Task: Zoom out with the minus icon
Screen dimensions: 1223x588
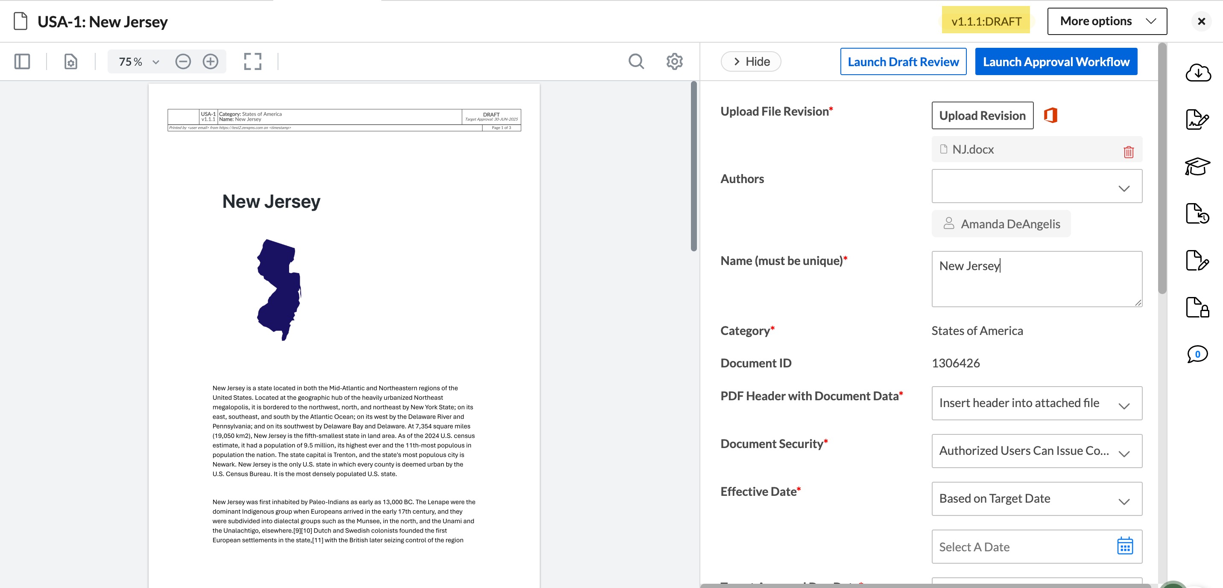Action: [183, 62]
